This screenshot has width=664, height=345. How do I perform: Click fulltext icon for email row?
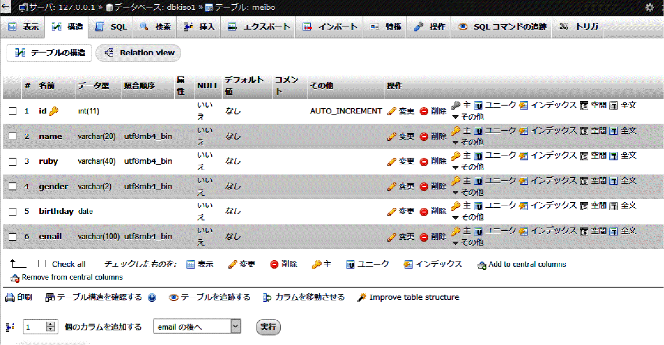tap(613, 231)
